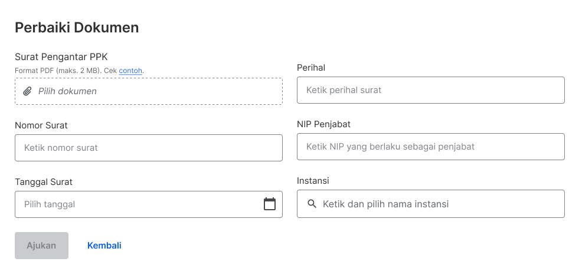Click the Surat Pengantar PPK label
579x278 pixels.
[x=61, y=57]
